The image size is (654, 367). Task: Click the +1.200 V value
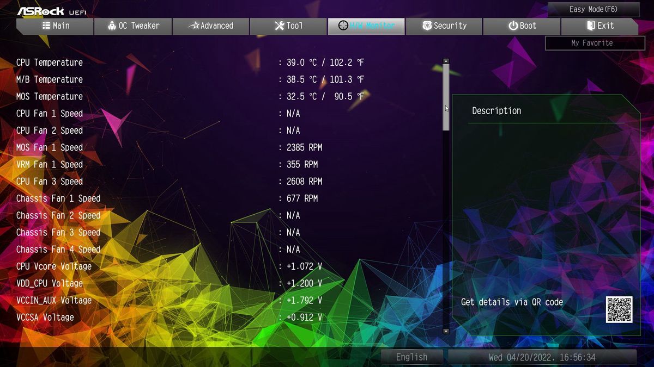click(304, 283)
